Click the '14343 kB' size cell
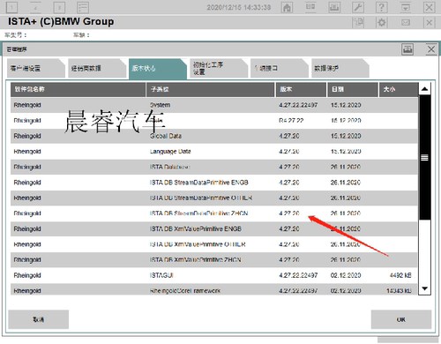 click(x=399, y=291)
